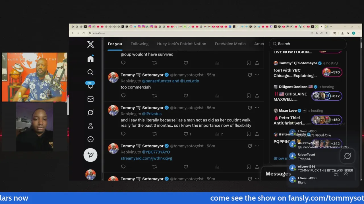364x204 pixels.
Task: Bookmark the 'too commercial?' post
Action: click(x=249, y=95)
